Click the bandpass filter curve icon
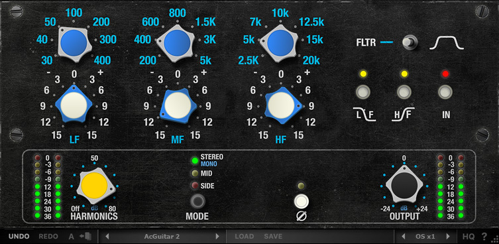The image size is (499, 244). pyautogui.click(x=447, y=42)
